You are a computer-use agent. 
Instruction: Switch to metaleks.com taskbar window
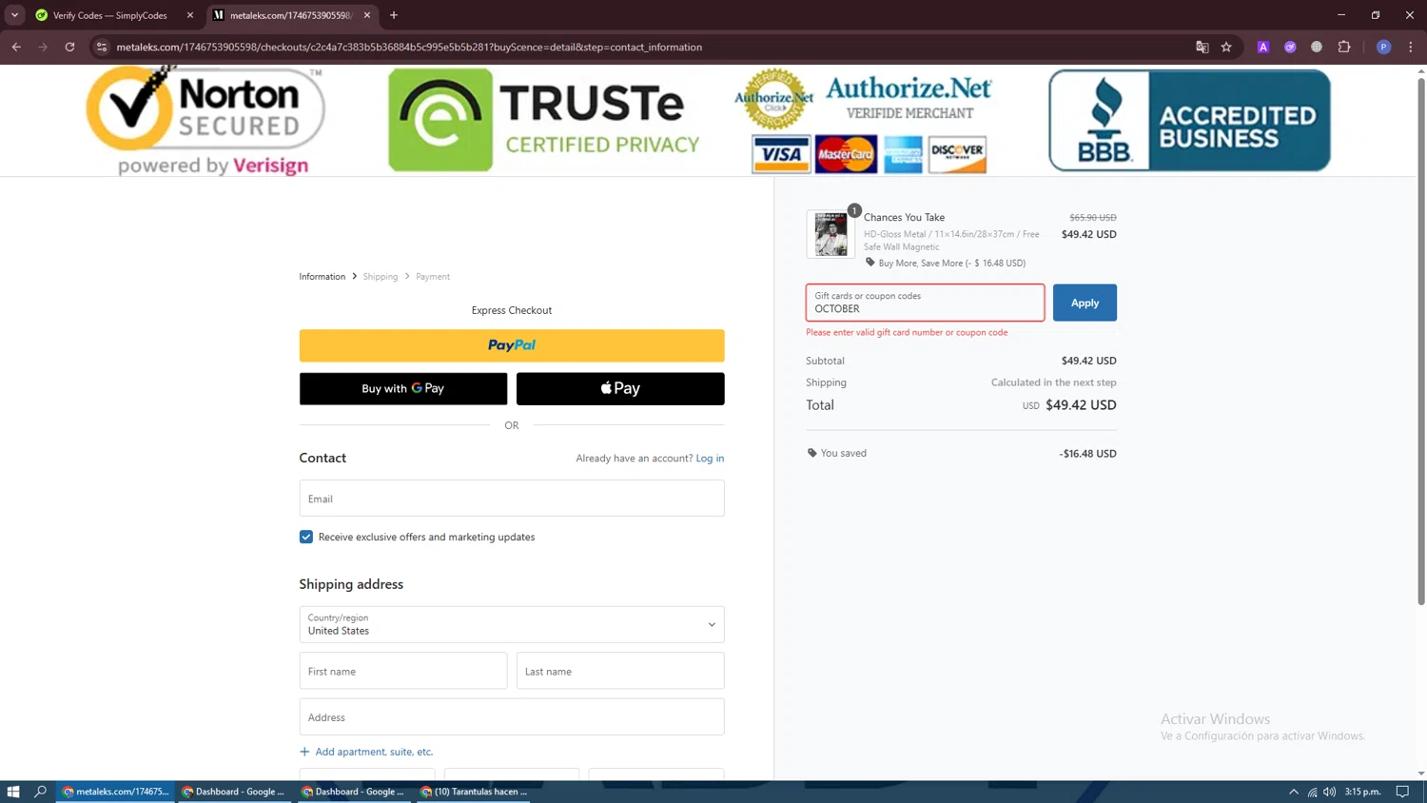click(x=115, y=792)
